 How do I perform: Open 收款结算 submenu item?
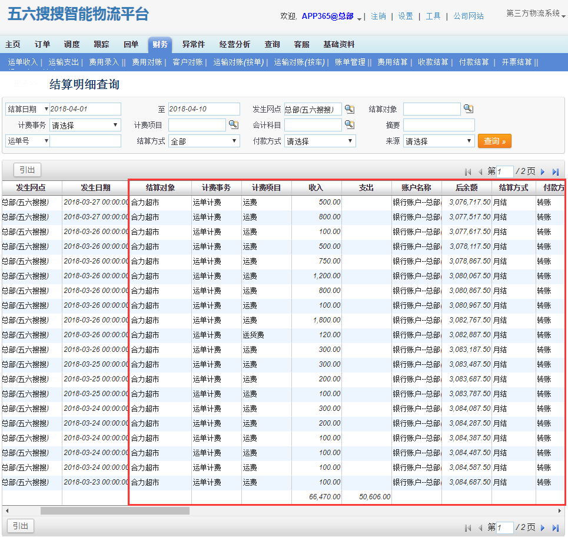click(433, 62)
